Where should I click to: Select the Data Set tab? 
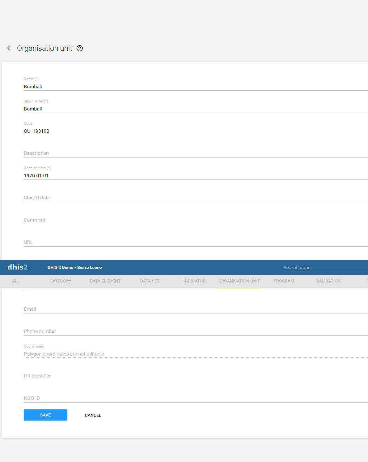150,281
